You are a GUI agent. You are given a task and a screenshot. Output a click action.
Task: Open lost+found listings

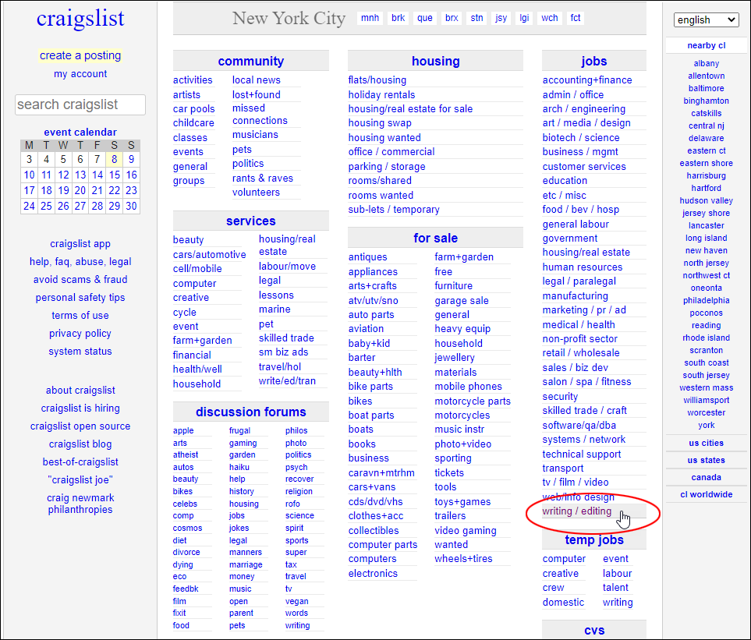tap(257, 95)
